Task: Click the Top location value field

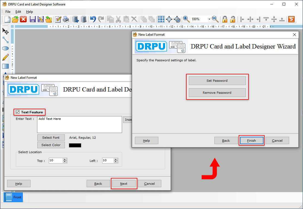Action: tap(56, 160)
